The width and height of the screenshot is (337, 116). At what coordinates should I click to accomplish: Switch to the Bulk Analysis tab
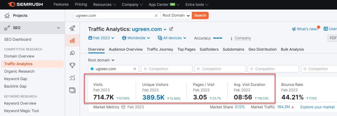pyautogui.click(x=292, y=49)
